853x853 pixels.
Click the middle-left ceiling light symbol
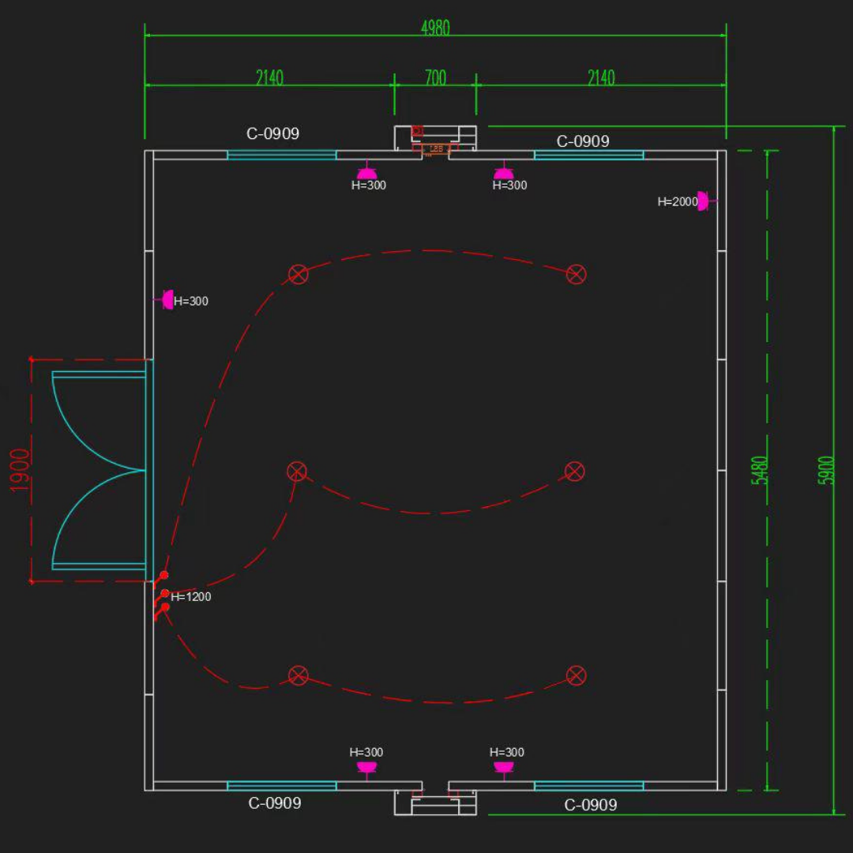pyautogui.click(x=296, y=471)
